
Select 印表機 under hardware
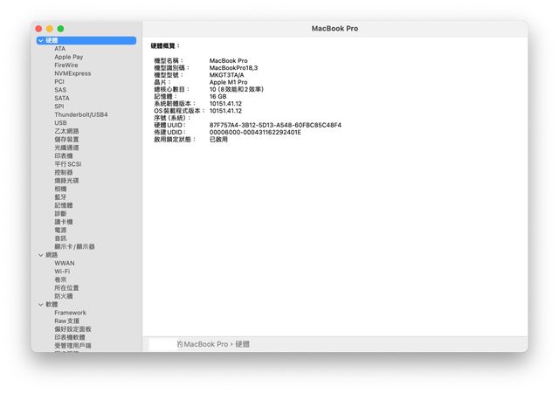pos(64,155)
